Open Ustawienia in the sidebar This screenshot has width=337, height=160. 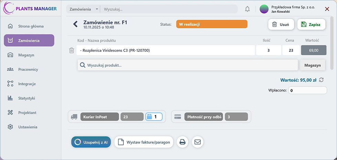[x=29, y=127]
